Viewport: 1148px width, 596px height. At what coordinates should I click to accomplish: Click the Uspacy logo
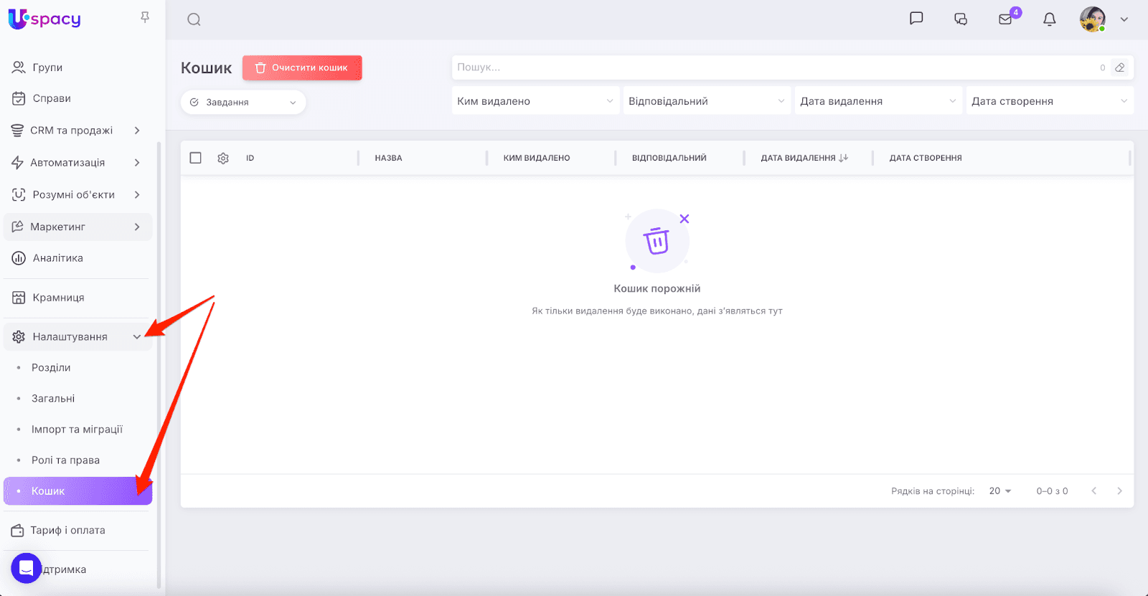click(44, 19)
